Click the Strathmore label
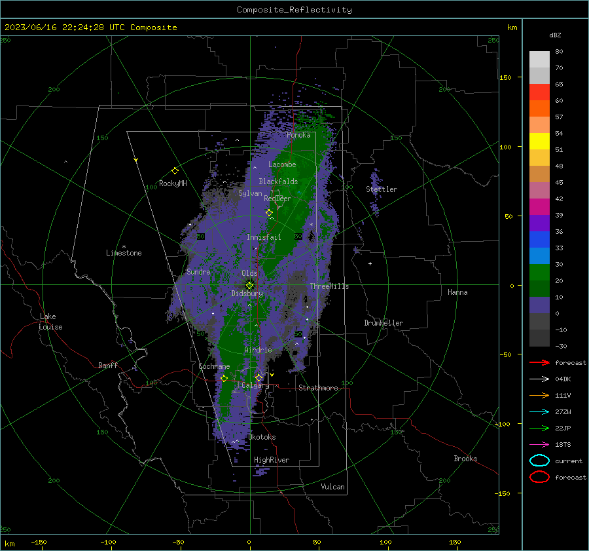 tap(318, 388)
